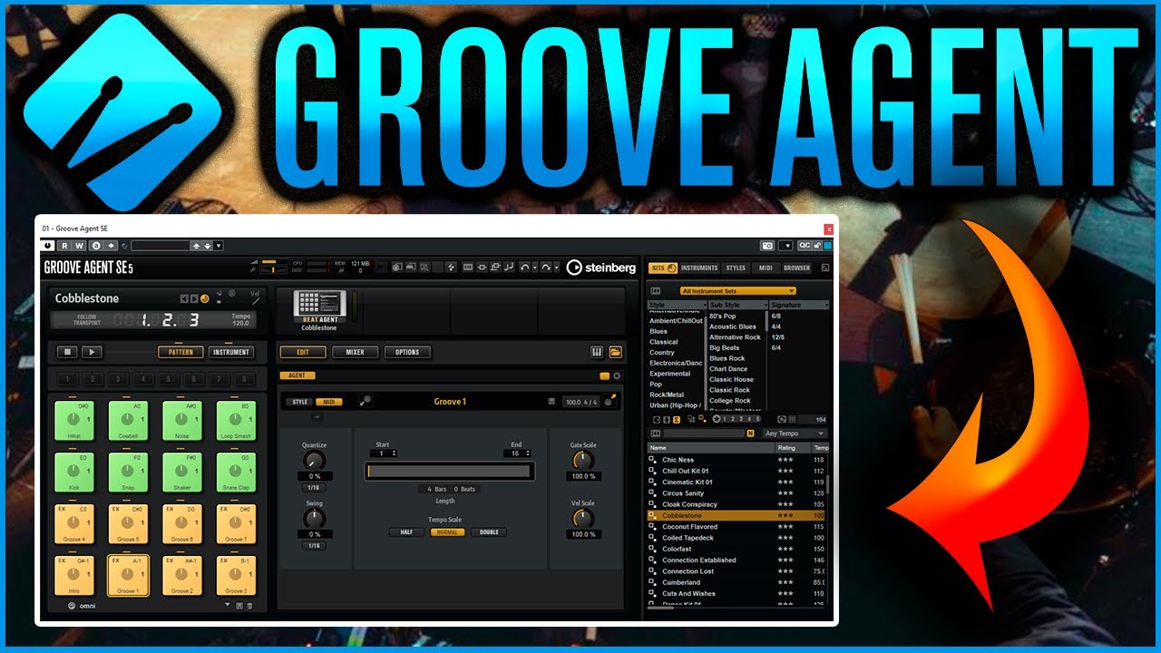Select the Acoustic Blues sub style
This screenshot has width=1161, height=653.
pyautogui.click(x=733, y=326)
